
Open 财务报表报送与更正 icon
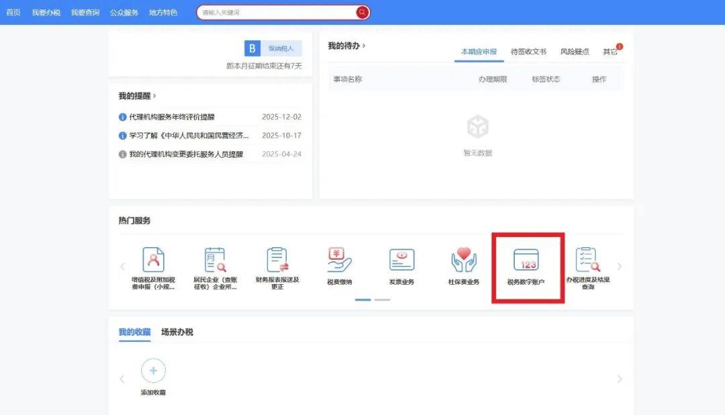277,260
